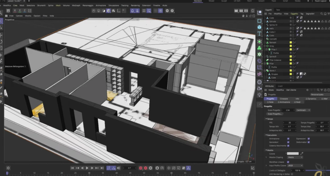Open the green MoGraph Cloner icon
The height and width of the screenshot is (176, 330).
[259, 48]
